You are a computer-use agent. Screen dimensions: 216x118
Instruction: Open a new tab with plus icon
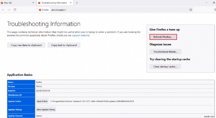(x=77, y=3)
